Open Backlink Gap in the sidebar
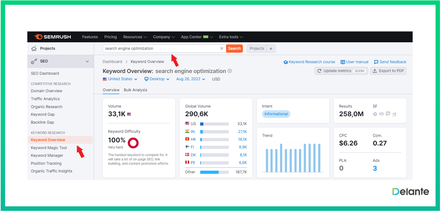 coord(42,122)
